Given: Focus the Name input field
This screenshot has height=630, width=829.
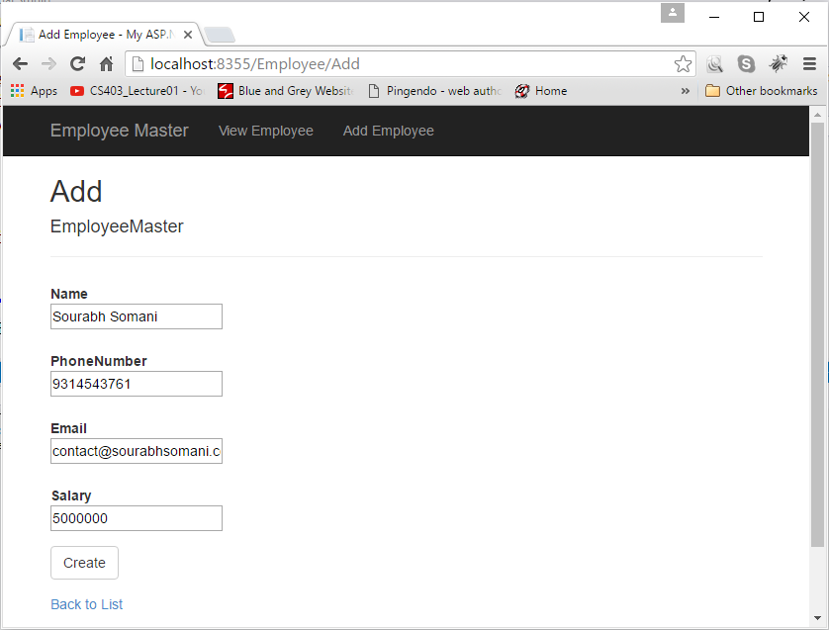Looking at the screenshot, I should tap(137, 316).
